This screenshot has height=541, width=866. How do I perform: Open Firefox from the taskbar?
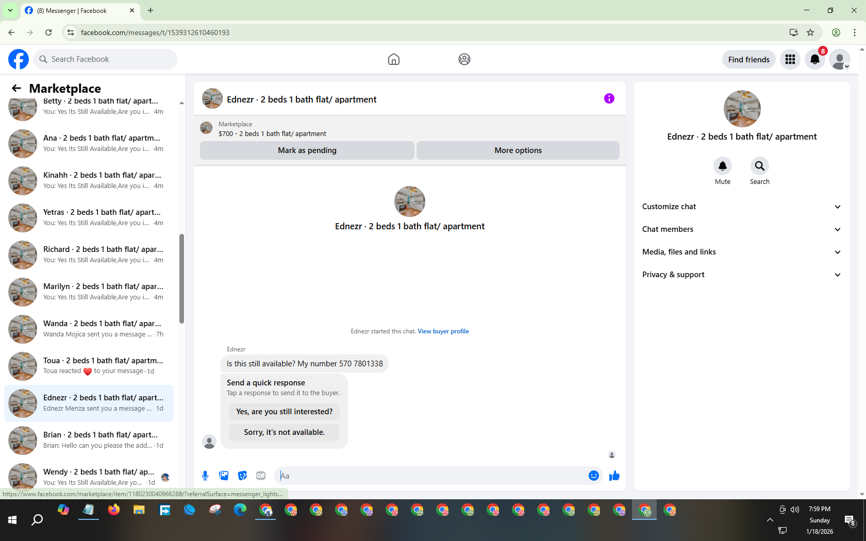pyautogui.click(x=114, y=510)
